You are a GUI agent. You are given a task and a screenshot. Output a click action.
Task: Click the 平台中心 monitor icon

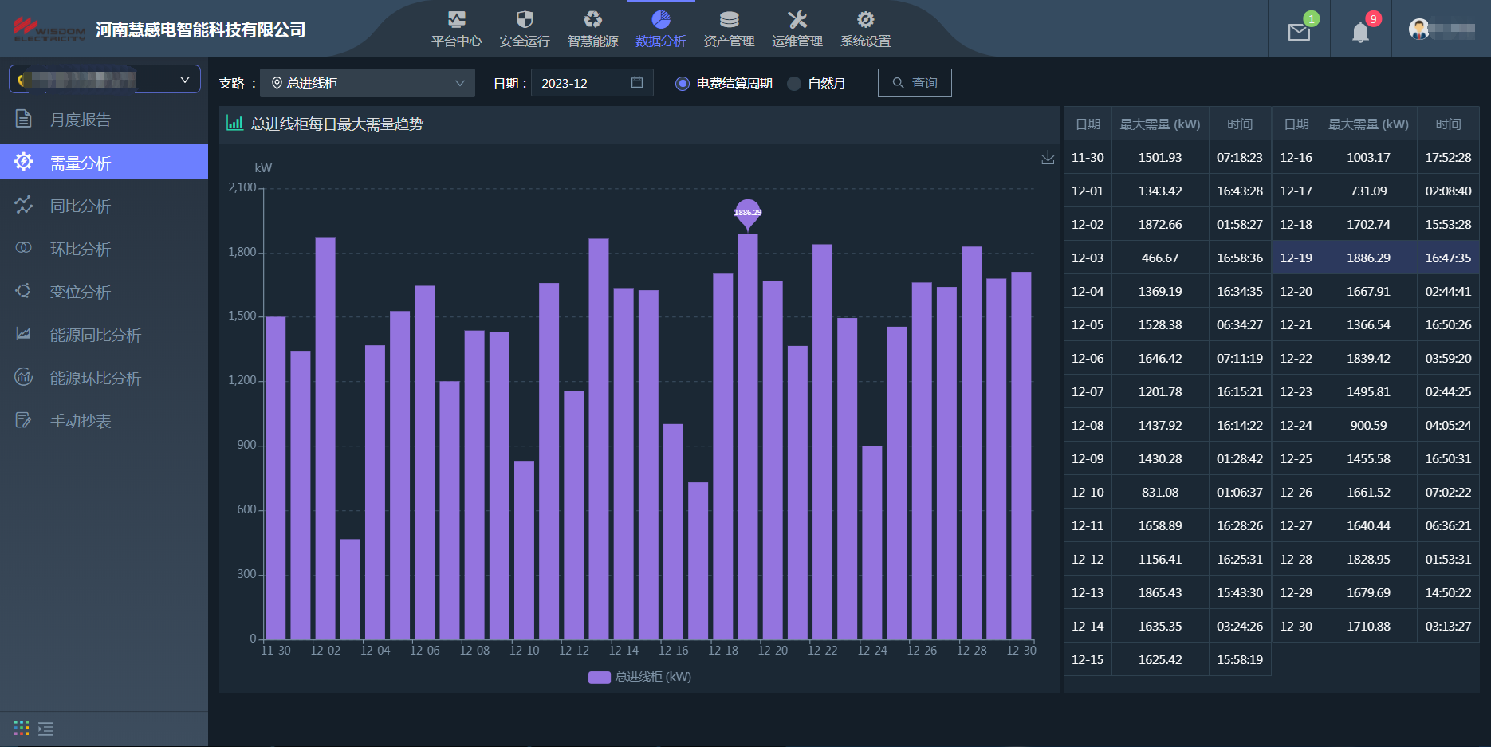pyautogui.click(x=456, y=20)
